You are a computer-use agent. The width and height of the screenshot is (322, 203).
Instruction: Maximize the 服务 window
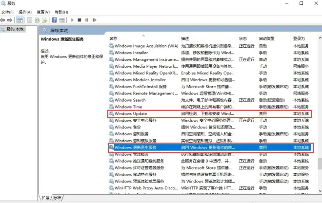click(301, 3)
